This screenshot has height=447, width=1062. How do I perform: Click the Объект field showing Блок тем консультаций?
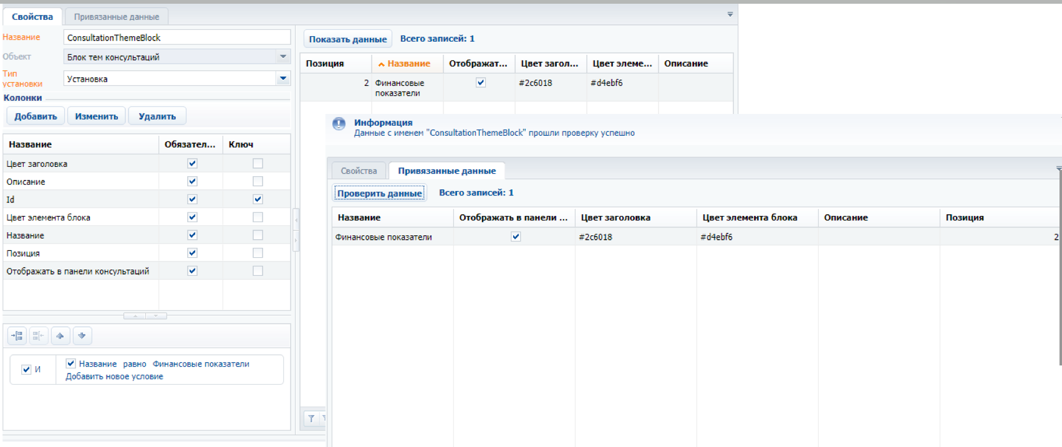(177, 57)
